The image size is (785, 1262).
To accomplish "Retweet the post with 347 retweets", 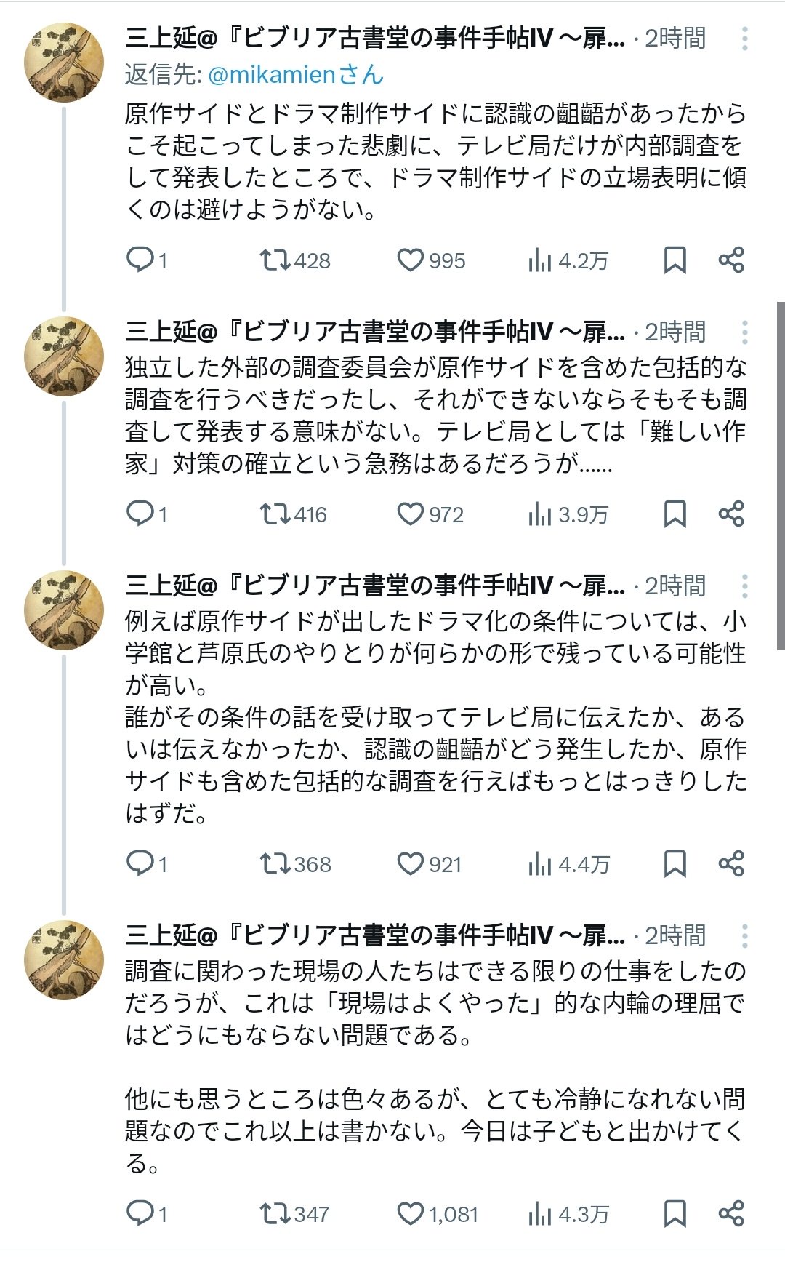I will tap(275, 1214).
